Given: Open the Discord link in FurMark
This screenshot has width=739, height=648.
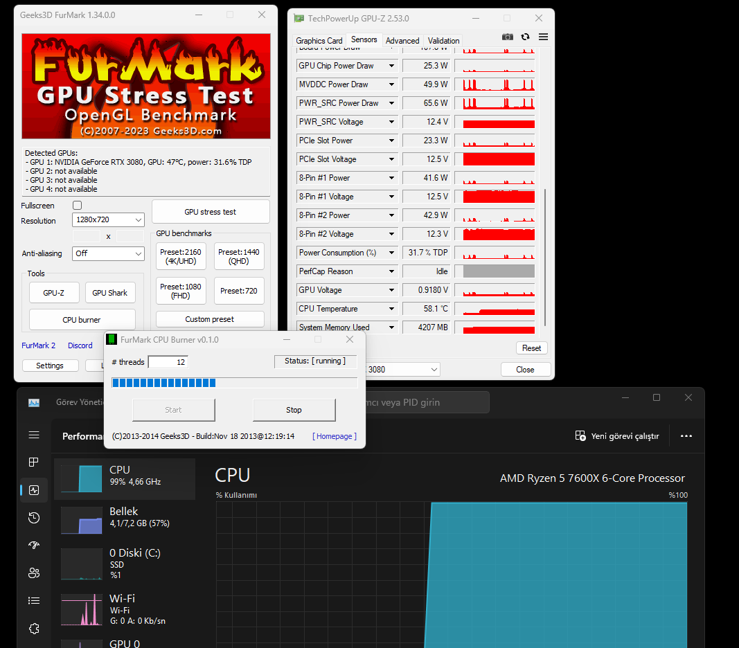Looking at the screenshot, I should (80, 345).
